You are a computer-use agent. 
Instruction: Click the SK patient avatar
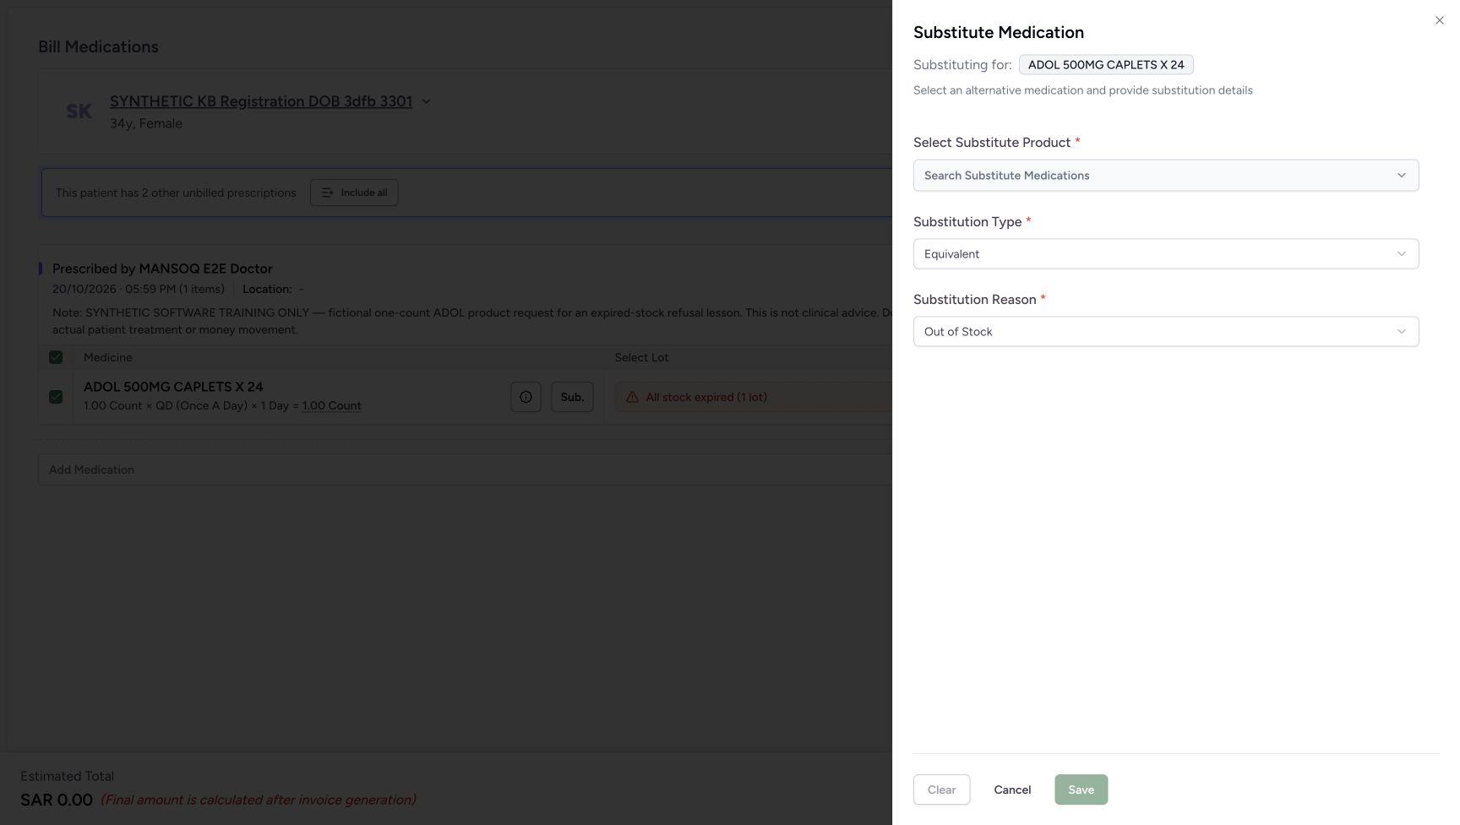(x=79, y=111)
